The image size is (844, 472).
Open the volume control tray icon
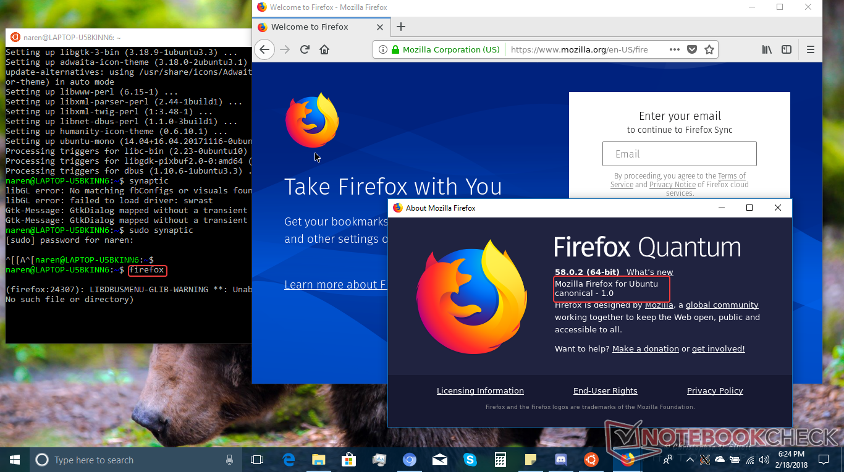(765, 460)
